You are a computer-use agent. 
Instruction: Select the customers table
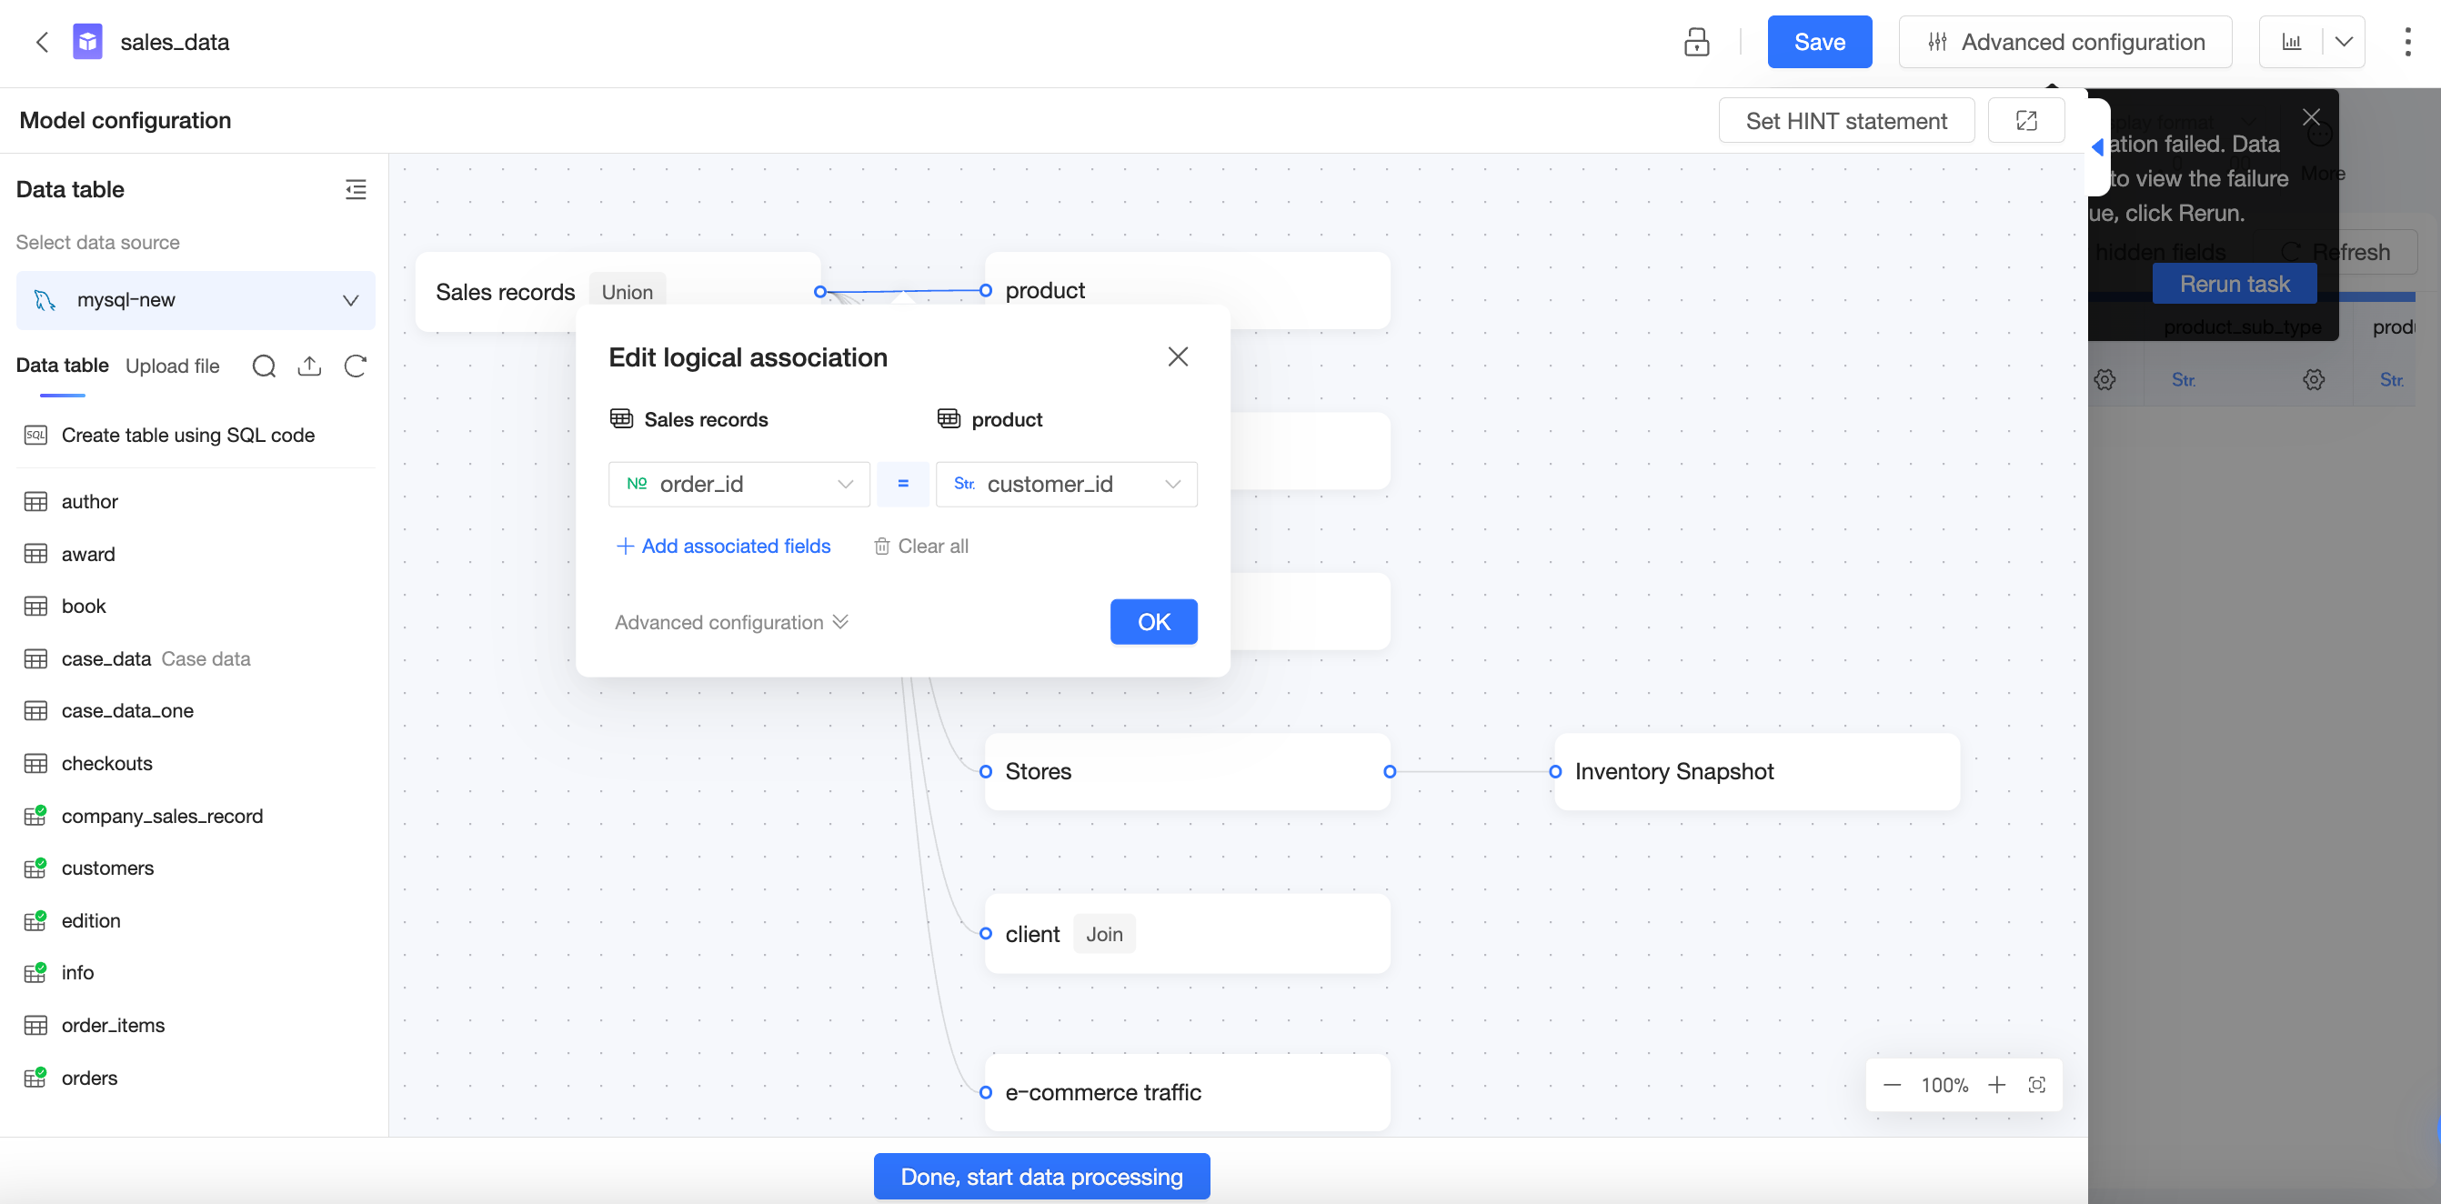(196, 868)
